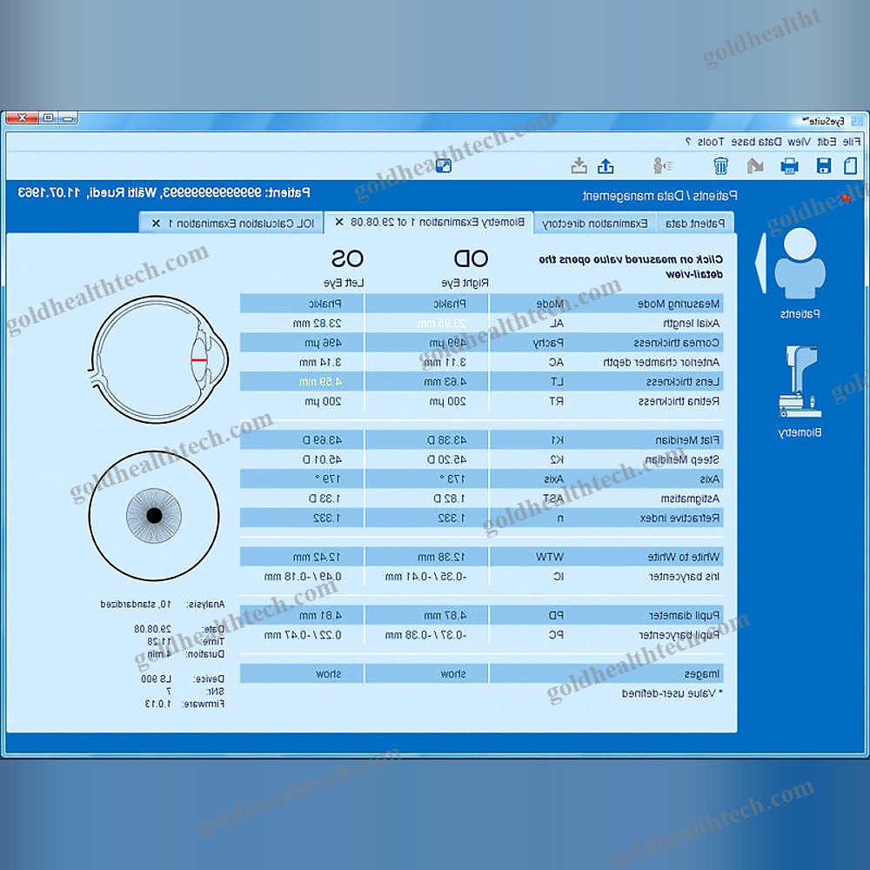Collapse the sidebar with the white triangle arrow

(x=760, y=263)
